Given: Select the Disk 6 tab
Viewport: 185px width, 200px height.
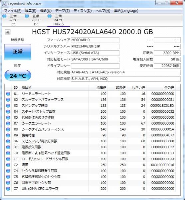Looking at the screenshot, I should [59, 20].
